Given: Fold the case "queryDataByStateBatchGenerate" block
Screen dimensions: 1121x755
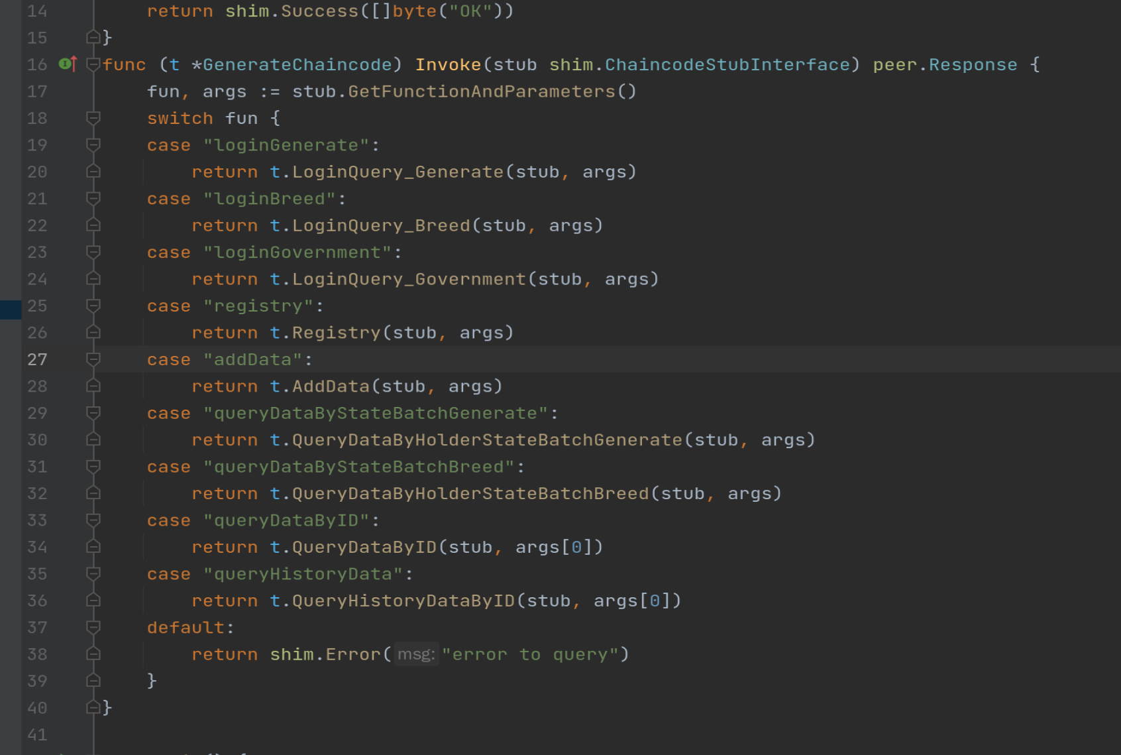Looking at the screenshot, I should (x=93, y=414).
